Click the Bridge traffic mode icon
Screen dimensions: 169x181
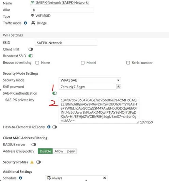(x=33, y=23)
